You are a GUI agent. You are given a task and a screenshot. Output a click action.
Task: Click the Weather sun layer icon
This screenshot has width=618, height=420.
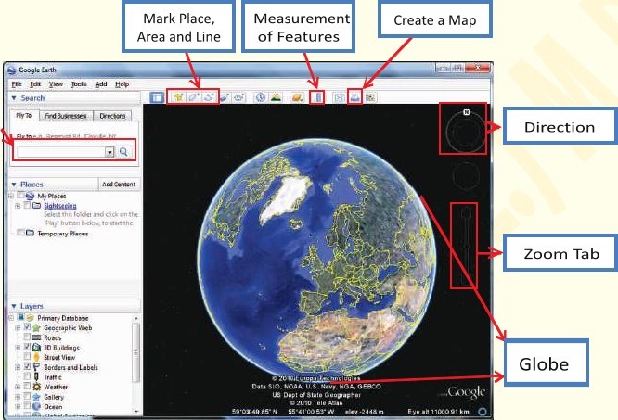[x=37, y=387]
